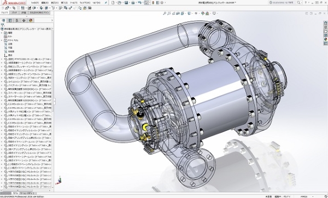Click the Edit Appearance color ball in view toolbar
The image size is (328, 198).
click(202, 13)
